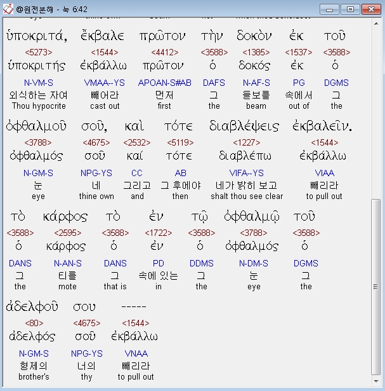Click the parsing code VMAA--YS
This screenshot has height=391, width=385.
(x=105, y=83)
